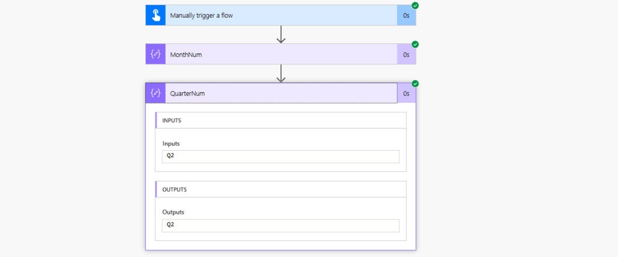The height and width of the screenshot is (257, 618).
Task: Click the Outputs field showing Q2
Action: pos(281,225)
